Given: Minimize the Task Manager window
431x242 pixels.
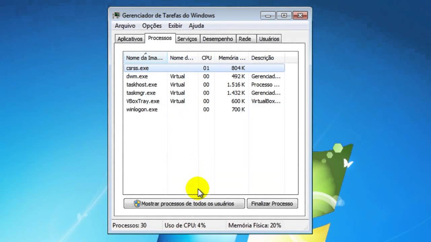Looking at the screenshot, I should click(x=268, y=15).
